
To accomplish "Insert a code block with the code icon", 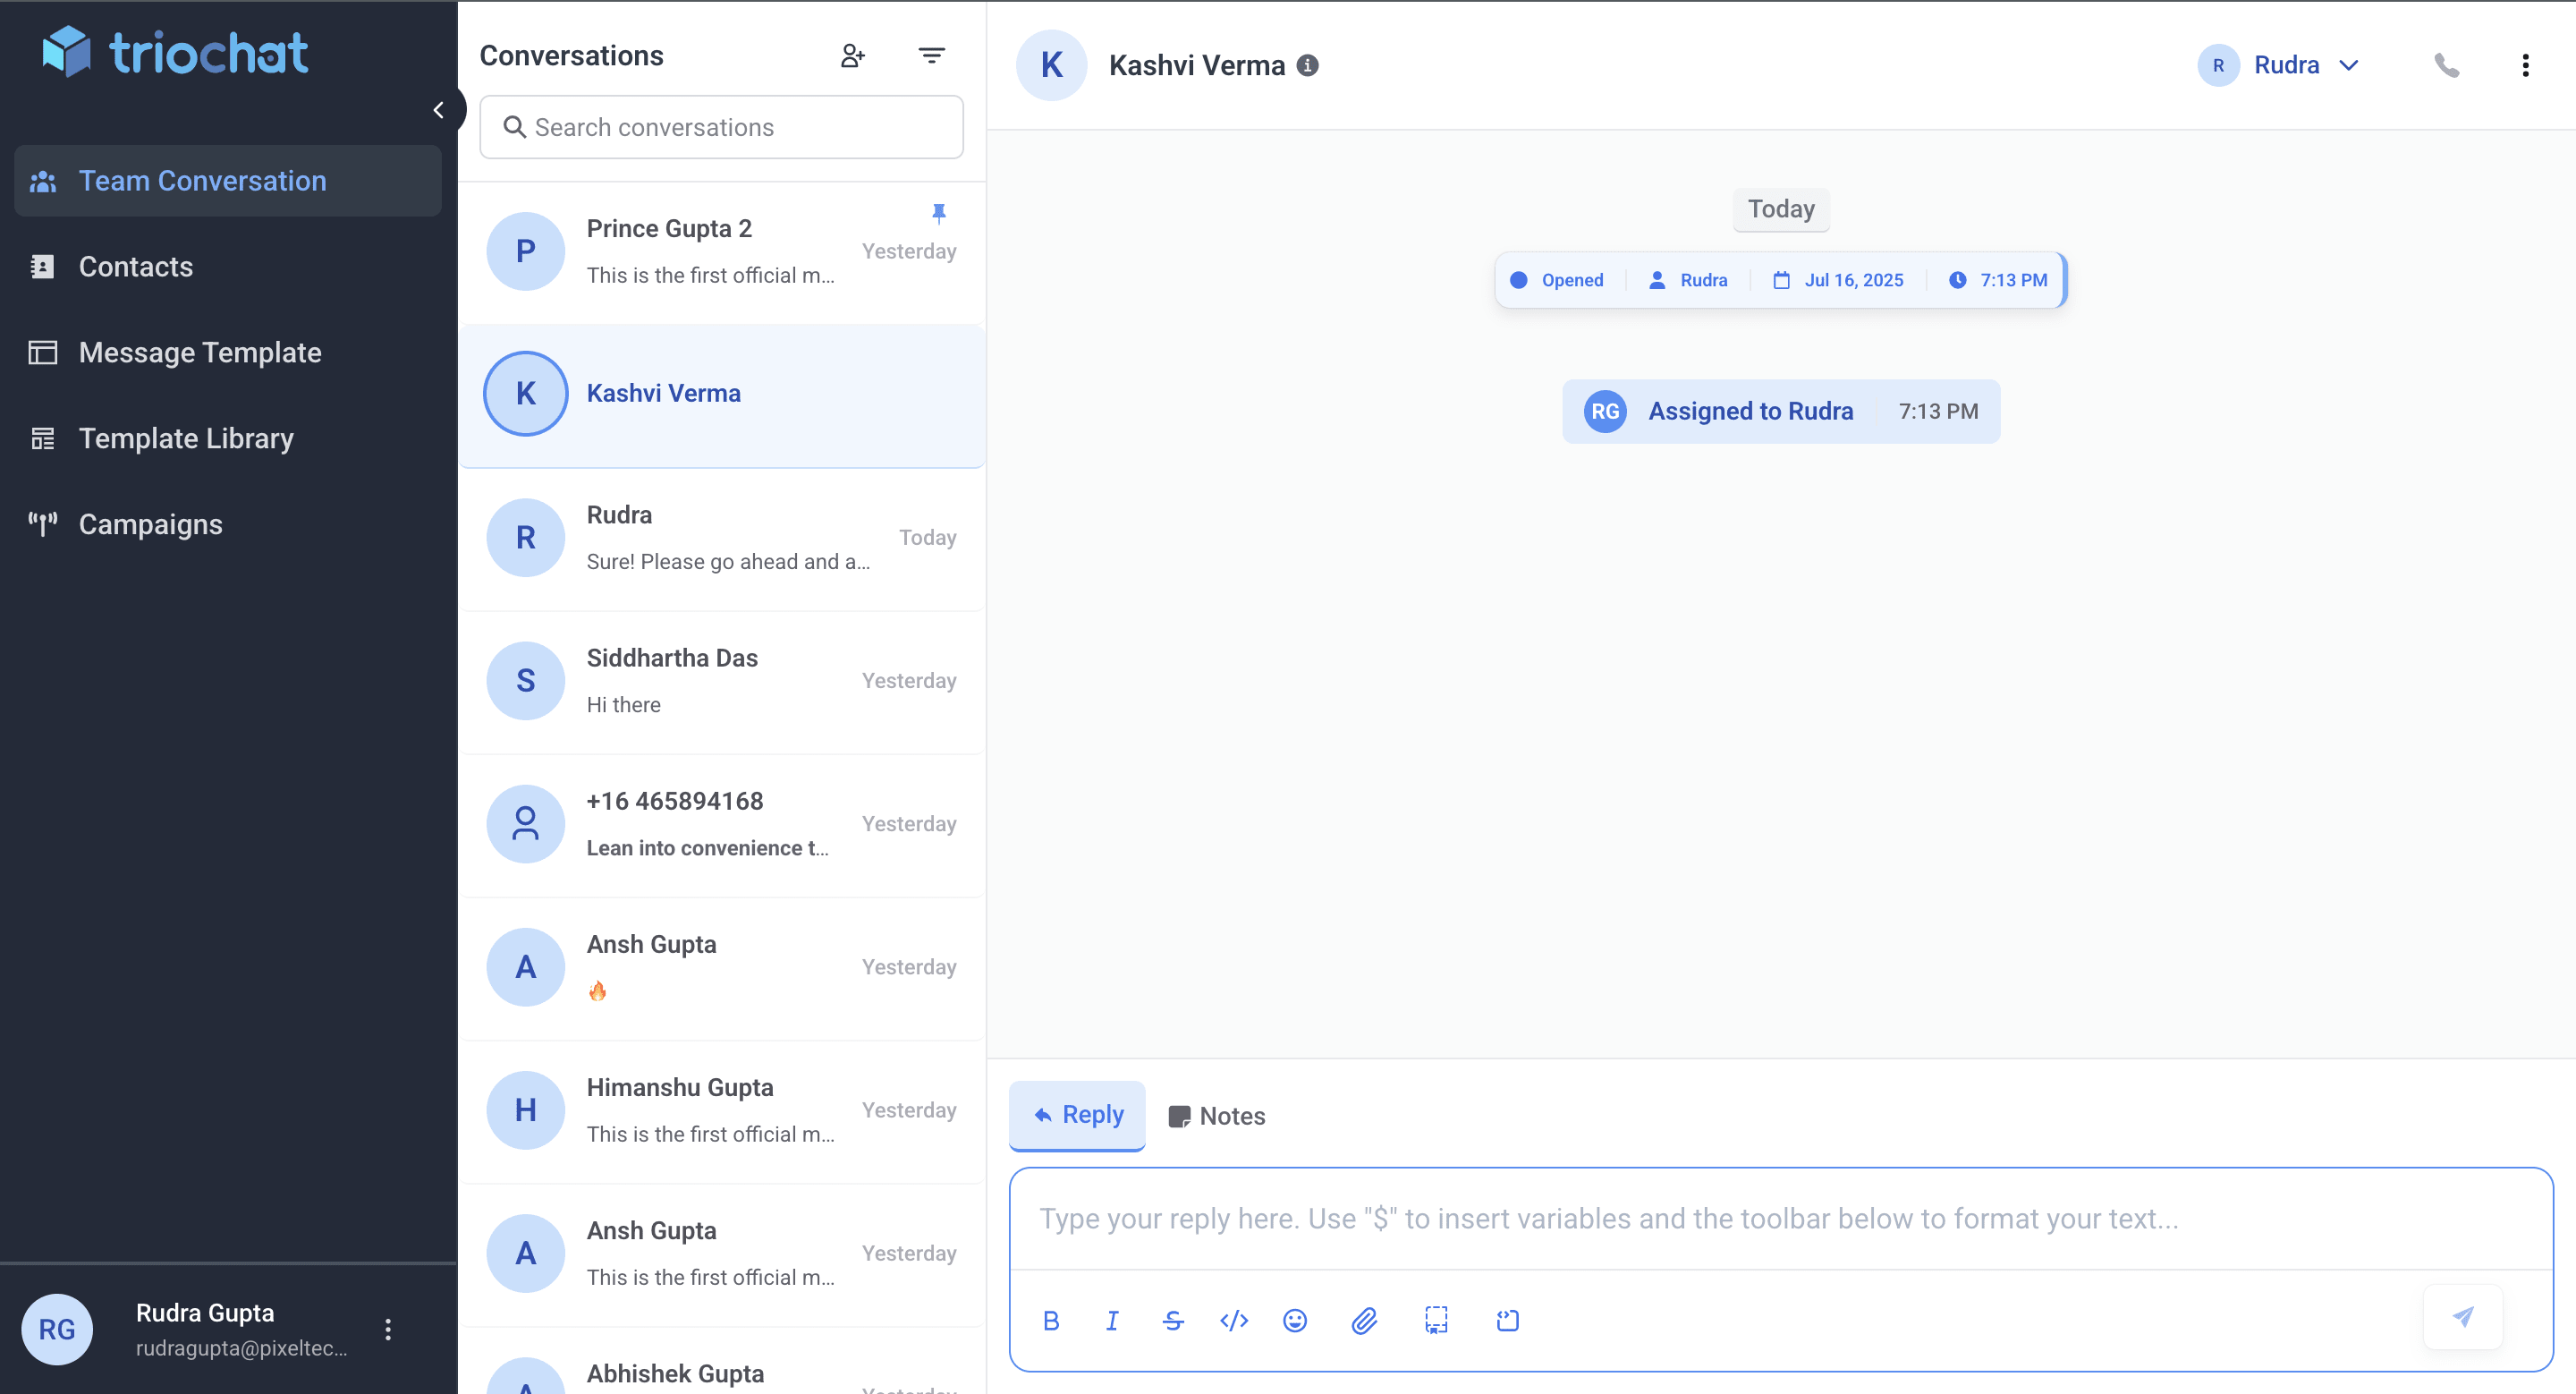I will tap(1234, 1321).
